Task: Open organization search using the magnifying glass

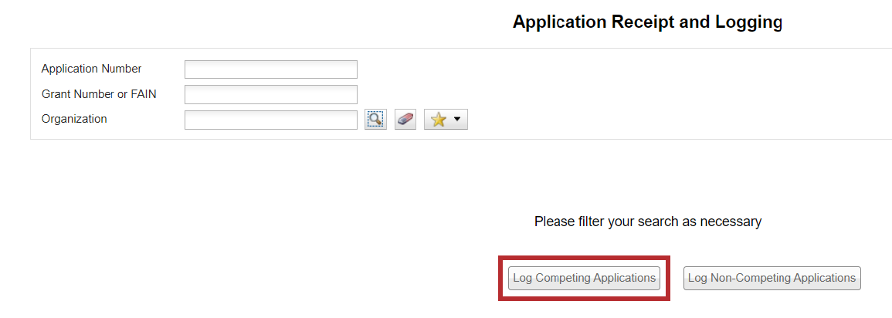Action: 375,120
